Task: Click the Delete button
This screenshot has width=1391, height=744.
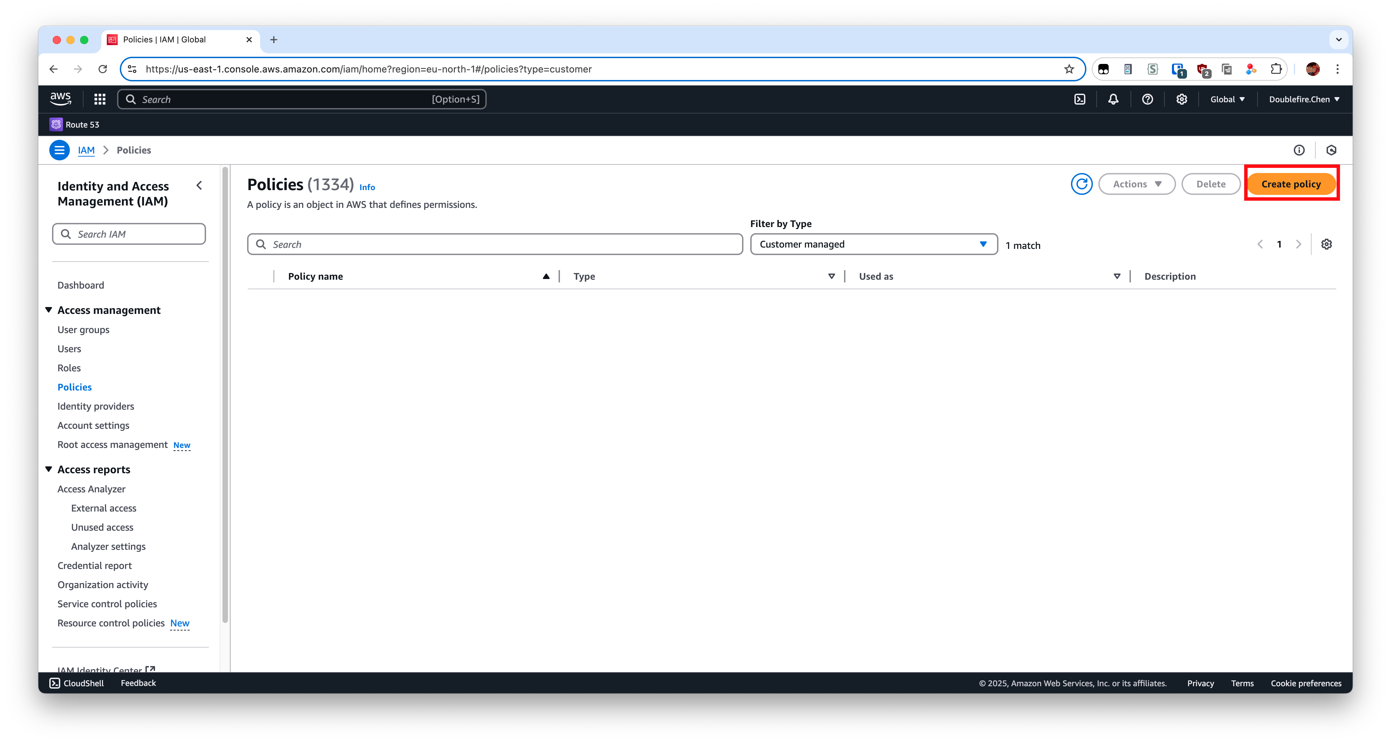Action: tap(1211, 184)
